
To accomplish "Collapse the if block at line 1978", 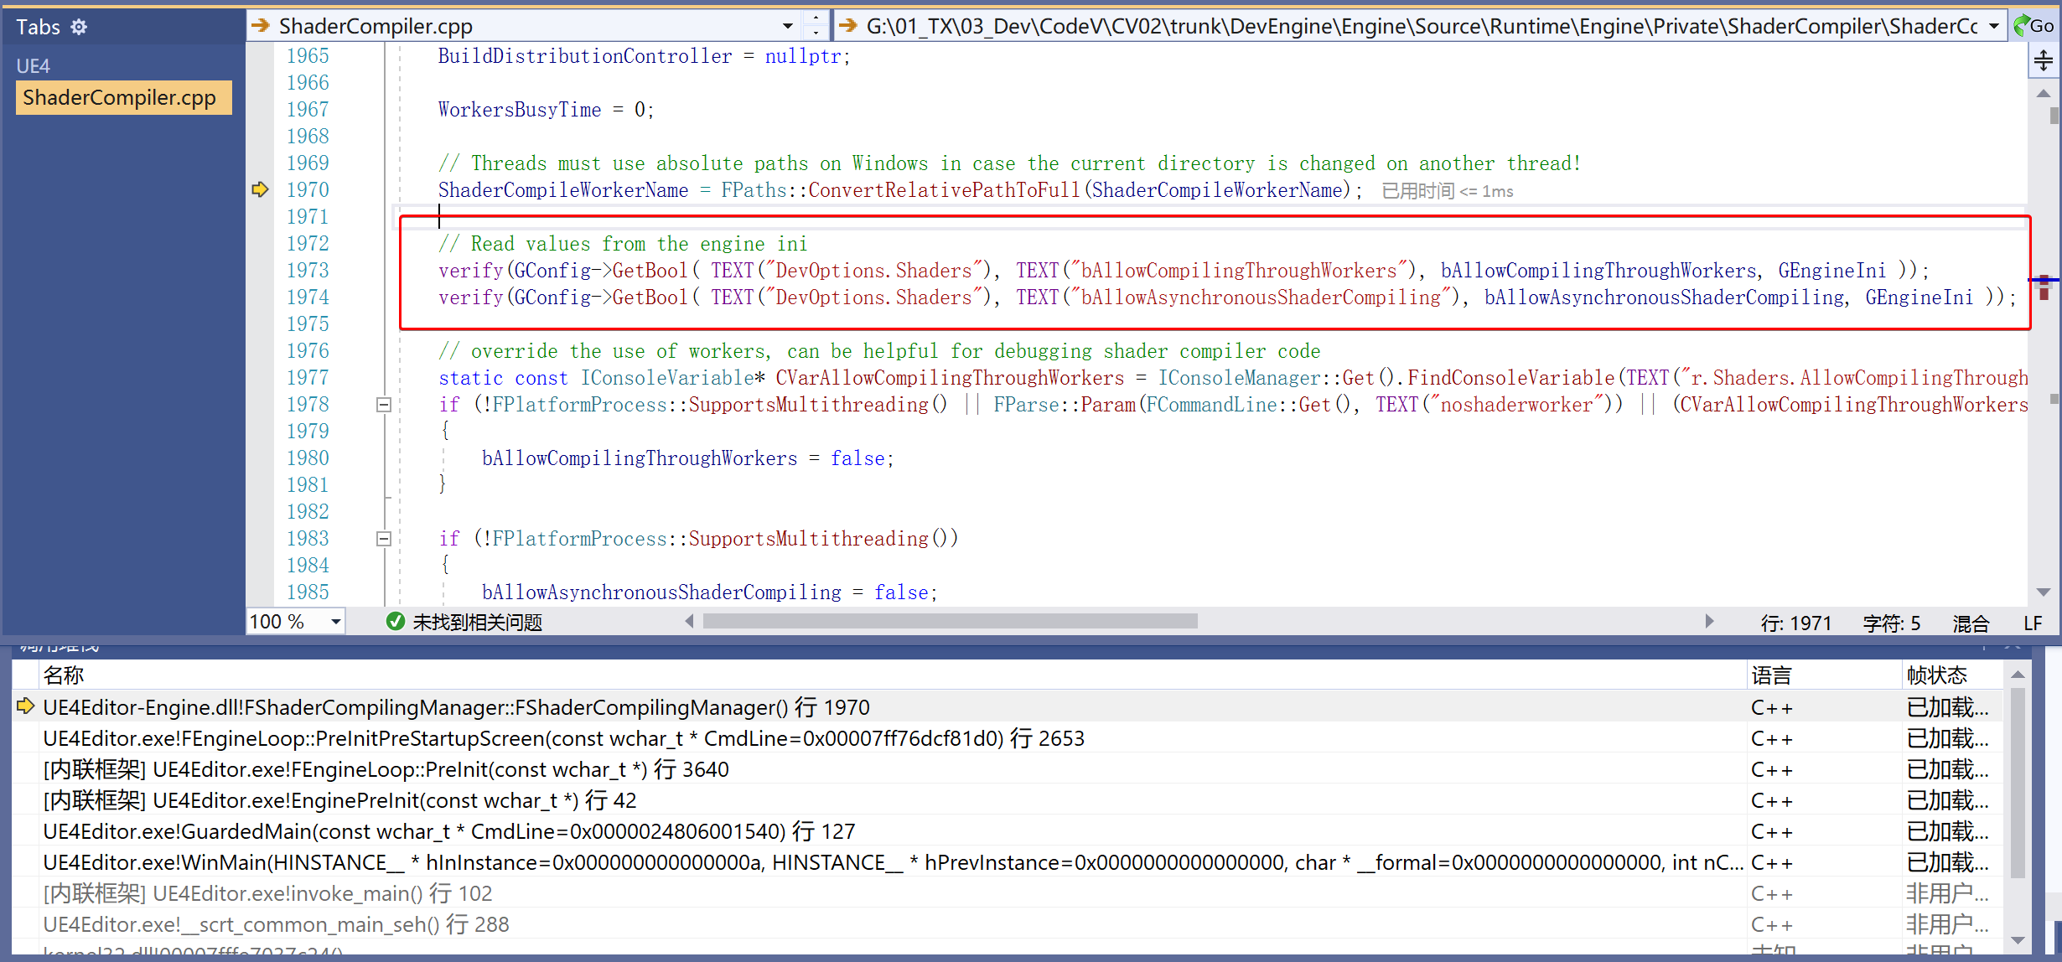I will pos(384,405).
